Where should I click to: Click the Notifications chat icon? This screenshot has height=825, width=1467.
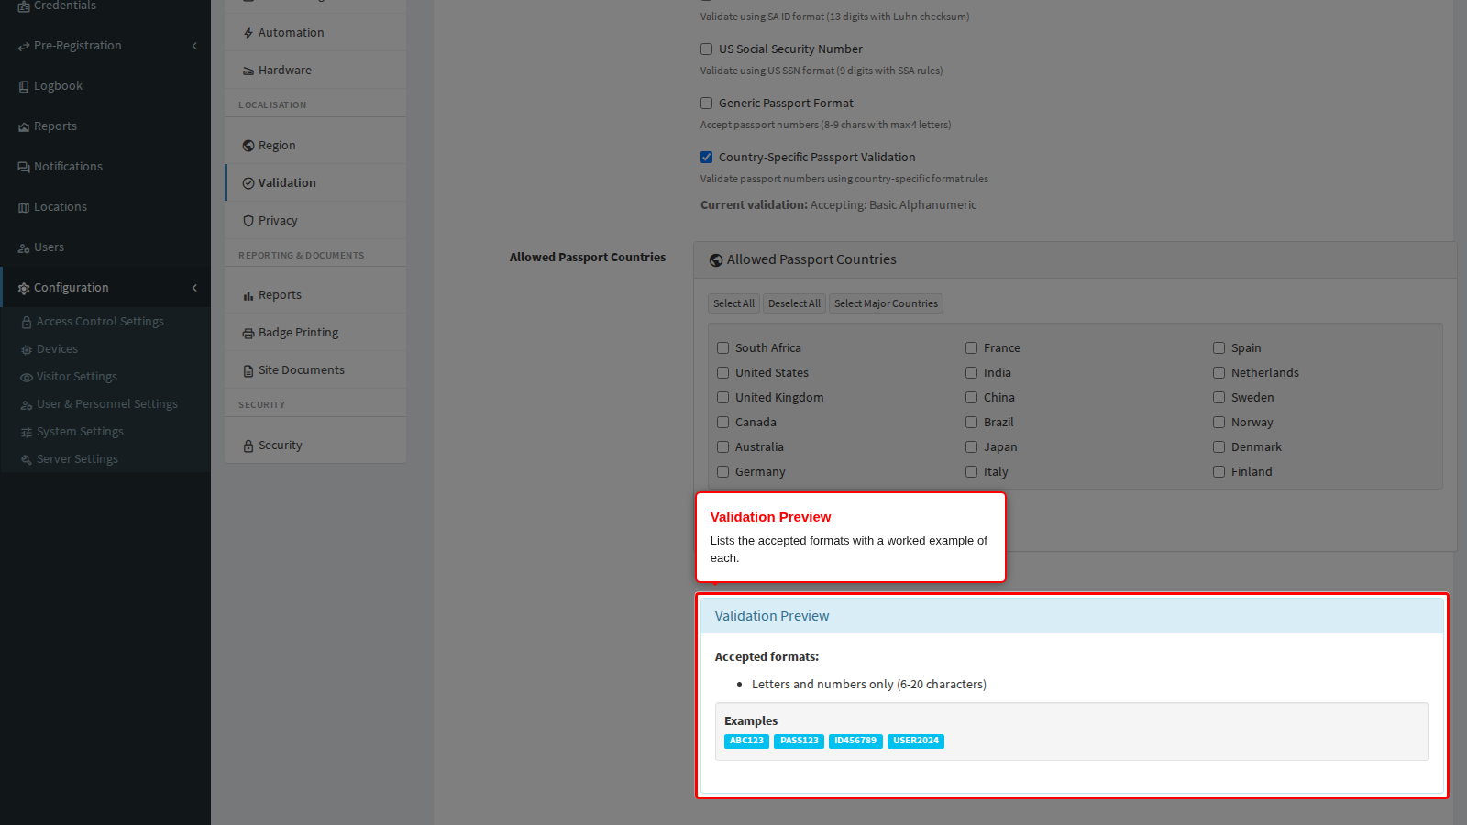tap(24, 167)
